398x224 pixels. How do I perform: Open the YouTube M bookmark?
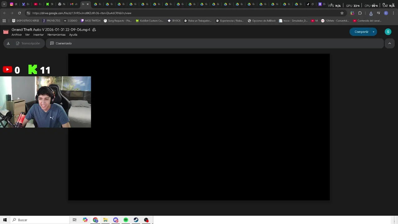point(314,21)
